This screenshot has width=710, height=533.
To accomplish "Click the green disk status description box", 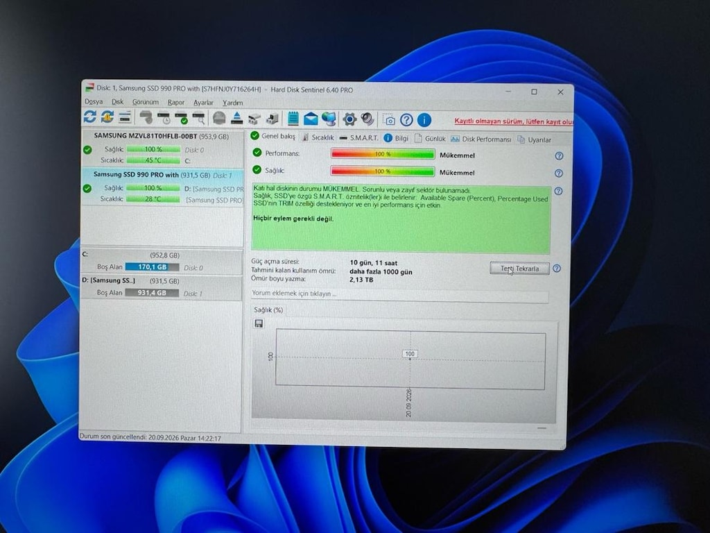I will tap(401, 219).
